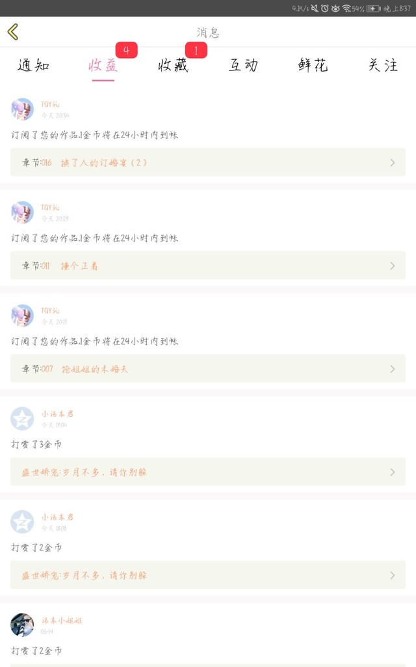
Task: Tap the back arrow icon
Action: pyautogui.click(x=13, y=31)
